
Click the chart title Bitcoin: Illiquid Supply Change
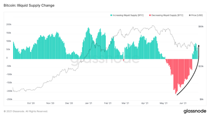point(29,6)
